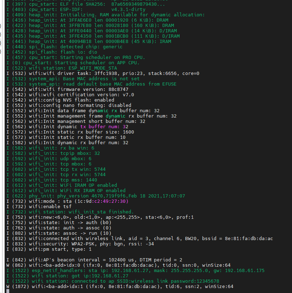The width and height of the screenshot is (292, 293).
Task: Click the station MAC address 1c:9d:c2:49:27:30
Action: (105, 201)
